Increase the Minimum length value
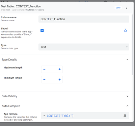 click(60, 80)
